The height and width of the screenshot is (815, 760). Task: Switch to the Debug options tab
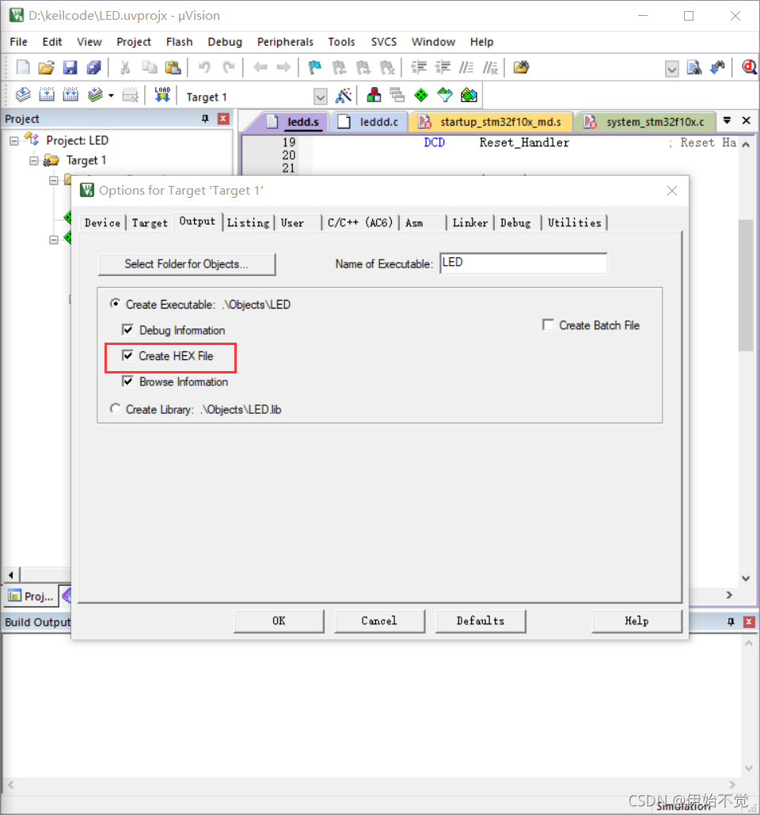(515, 222)
